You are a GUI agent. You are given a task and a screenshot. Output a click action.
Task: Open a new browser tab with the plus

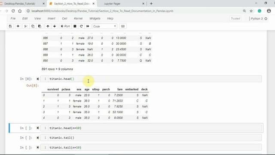(x=151, y=3)
